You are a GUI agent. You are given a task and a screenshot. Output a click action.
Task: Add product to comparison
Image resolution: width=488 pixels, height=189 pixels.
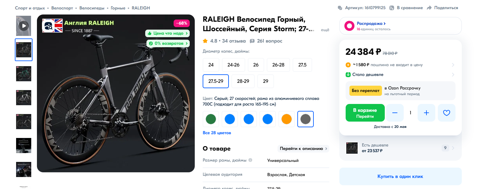point(406,8)
